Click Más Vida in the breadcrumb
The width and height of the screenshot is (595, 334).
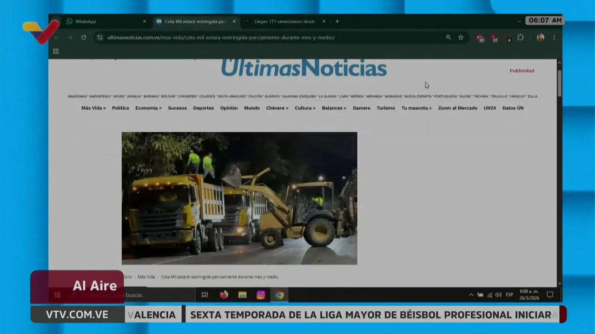tap(146, 277)
